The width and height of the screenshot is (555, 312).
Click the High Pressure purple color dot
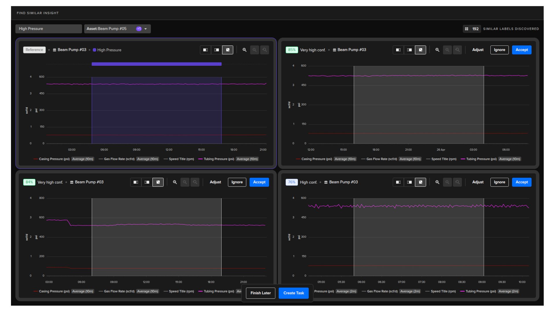[x=94, y=50]
